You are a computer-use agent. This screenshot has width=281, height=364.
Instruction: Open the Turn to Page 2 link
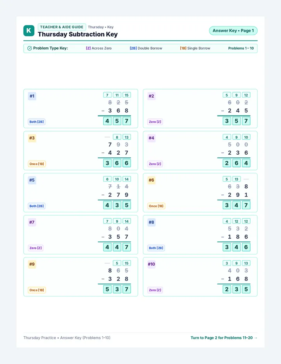[224, 338]
